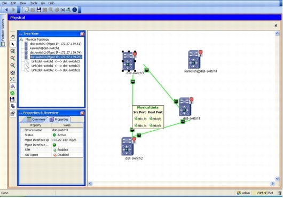Screen dimensions: 283x198
Task: Click the Back navigation arrow
Action: pos(6,10)
